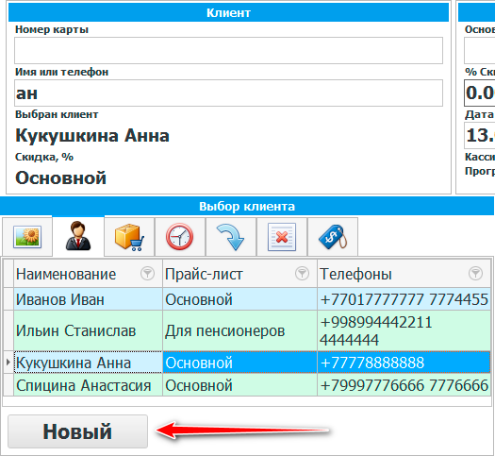Select the Ильин Станислав row

tap(246, 330)
